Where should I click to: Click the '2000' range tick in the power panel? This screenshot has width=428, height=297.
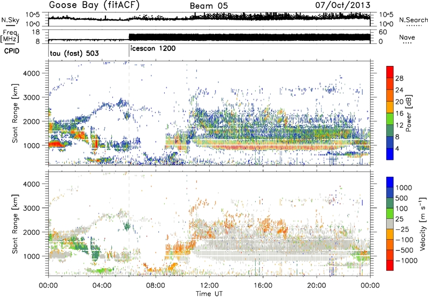31,121
